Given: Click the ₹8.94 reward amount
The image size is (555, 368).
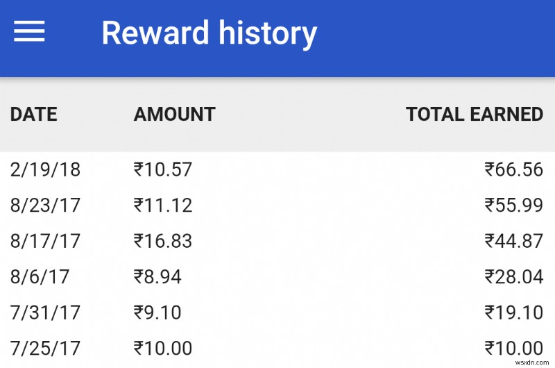Looking at the screenshot, I should click(x=157, y=277).
